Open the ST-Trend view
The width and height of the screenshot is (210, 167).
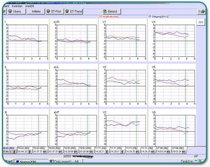coord(74,11)
